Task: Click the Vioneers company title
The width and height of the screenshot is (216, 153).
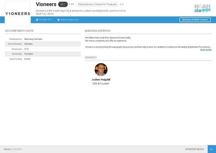Action: (46, 5)
